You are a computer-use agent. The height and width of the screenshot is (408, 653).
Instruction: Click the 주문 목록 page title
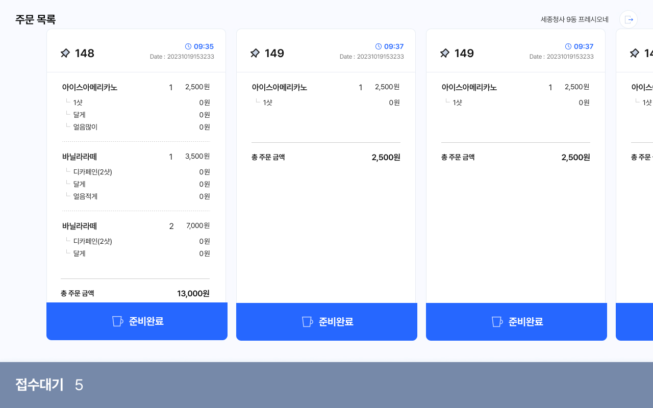pos(35,19)
